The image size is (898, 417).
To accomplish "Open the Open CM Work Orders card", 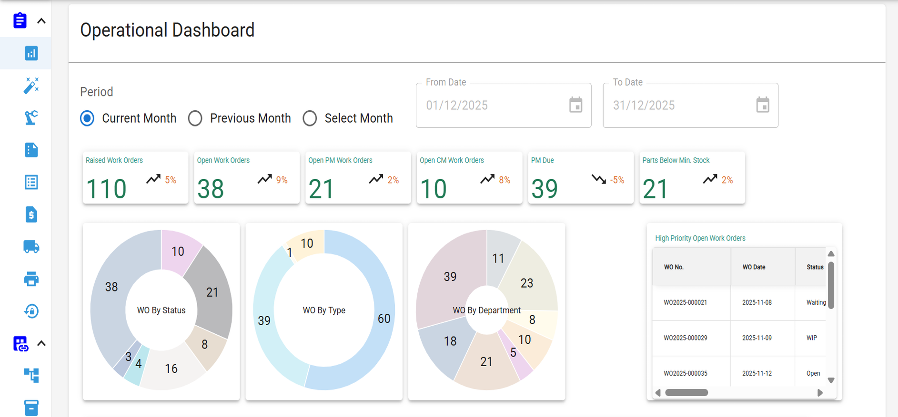I will pyautogui.click(x=470, y=178).
